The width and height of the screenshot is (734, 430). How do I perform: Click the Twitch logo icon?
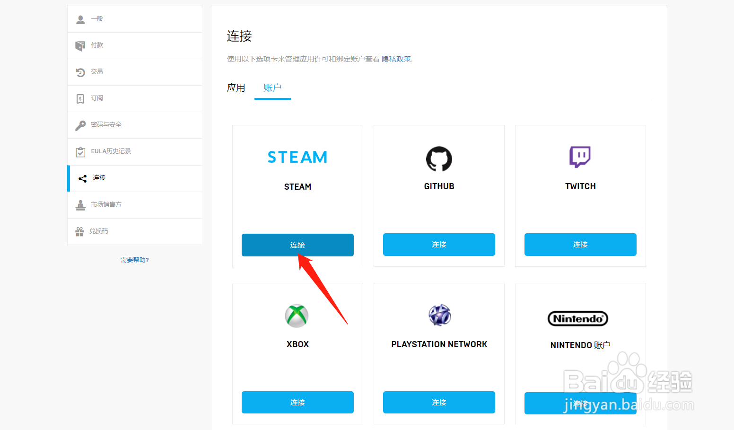click(580, 156)
